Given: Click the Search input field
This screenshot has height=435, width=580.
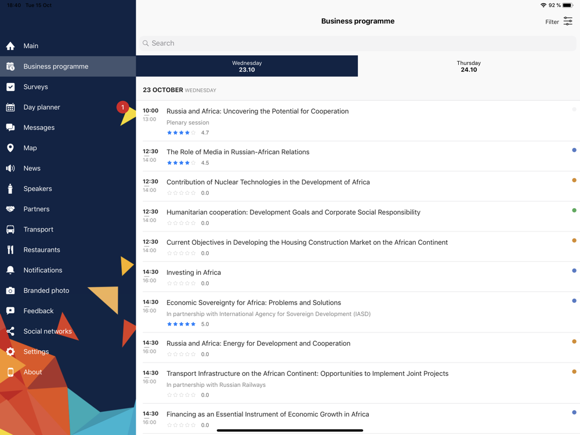Looking at the screenshot, I should [358, 43].
